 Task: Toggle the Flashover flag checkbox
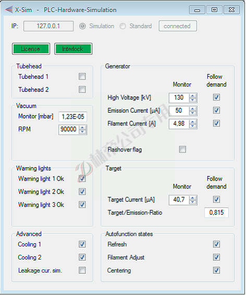coord(182,149)
